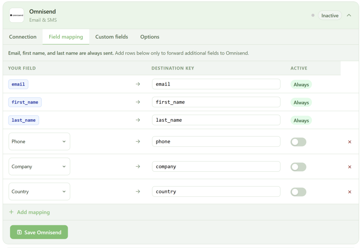
Task: Click the arrow icon in email row
Action: click(x=138, y=84)
